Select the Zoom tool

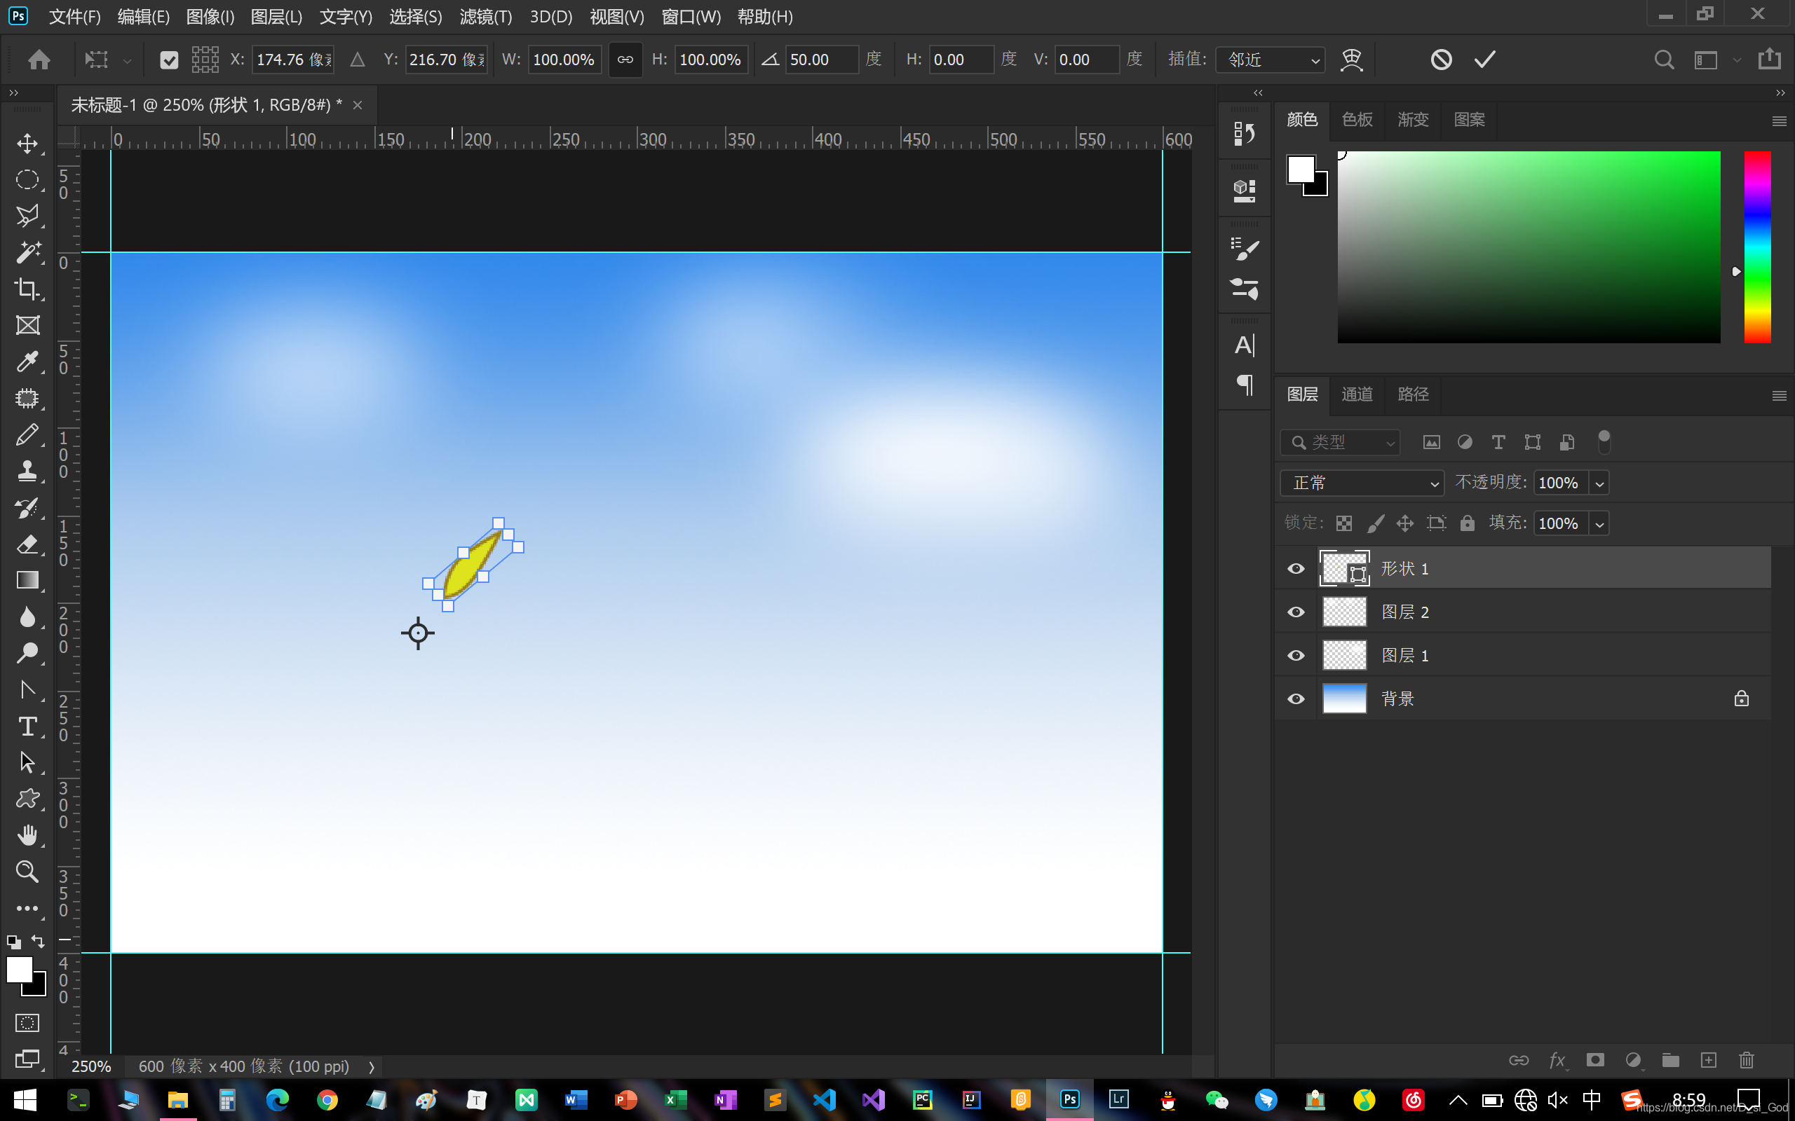pyautogui.click(x=27, y=871)
